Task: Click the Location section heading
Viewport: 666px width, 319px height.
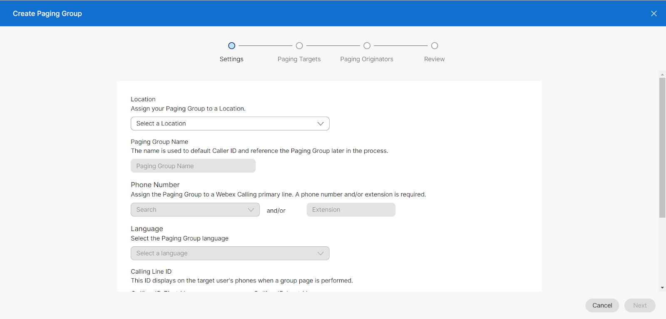Action: (x=143, y=99)
